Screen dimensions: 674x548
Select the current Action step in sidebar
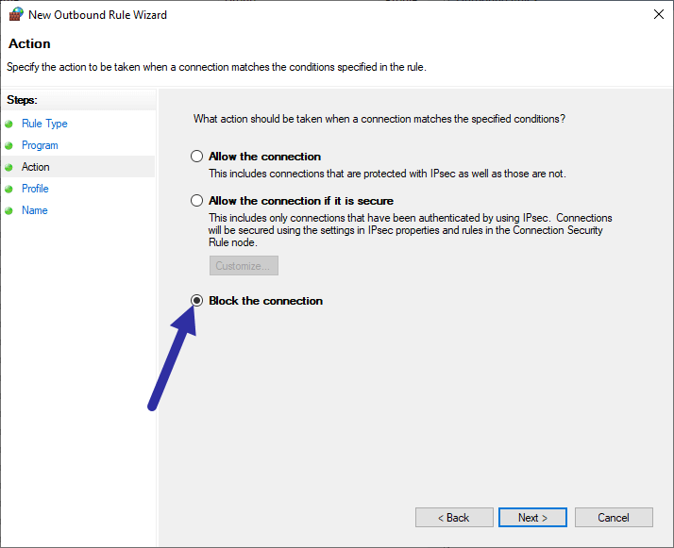[35, 167]
